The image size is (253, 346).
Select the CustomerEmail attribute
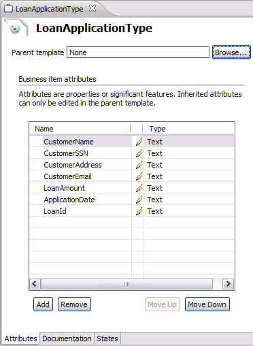coord(67,176)
